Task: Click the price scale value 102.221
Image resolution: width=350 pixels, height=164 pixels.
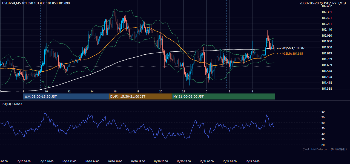Action: point(327,24)
